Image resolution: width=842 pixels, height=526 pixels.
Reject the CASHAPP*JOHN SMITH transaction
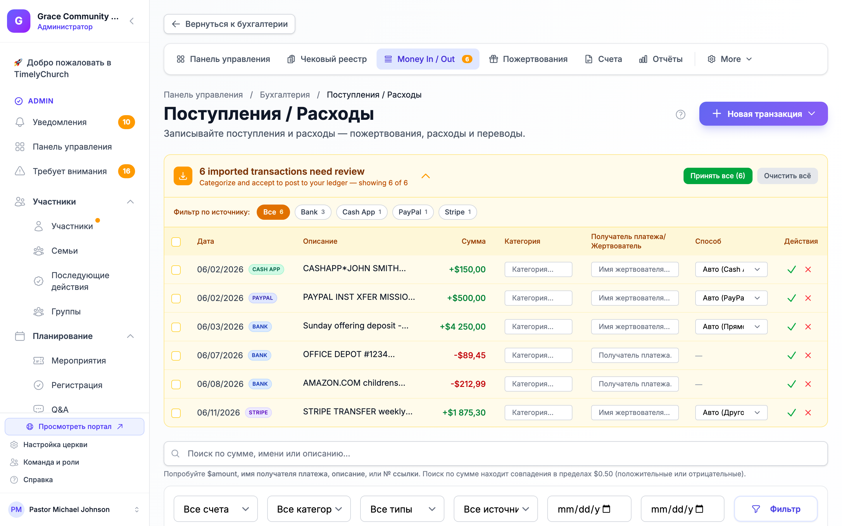(x=808, y=270)
